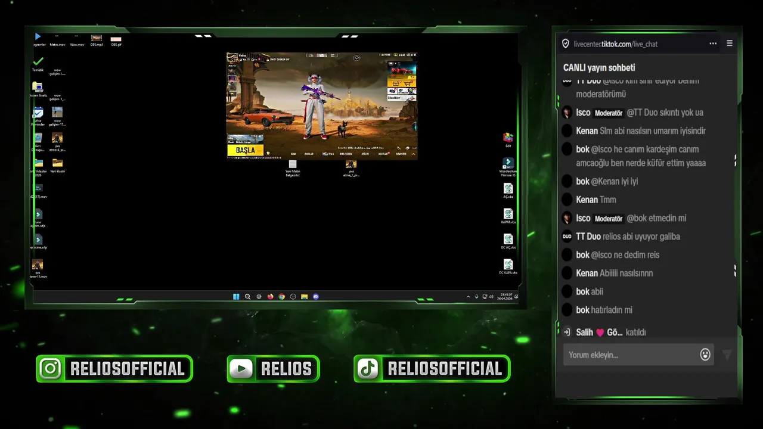
Task: Click the TikTok RELIOSOFFICIAL badge
Action: click(x=432, y=369)
